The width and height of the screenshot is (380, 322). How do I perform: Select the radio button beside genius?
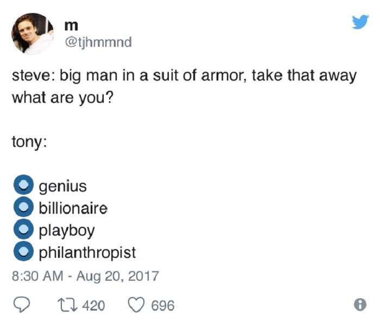(x=23, y=186)
